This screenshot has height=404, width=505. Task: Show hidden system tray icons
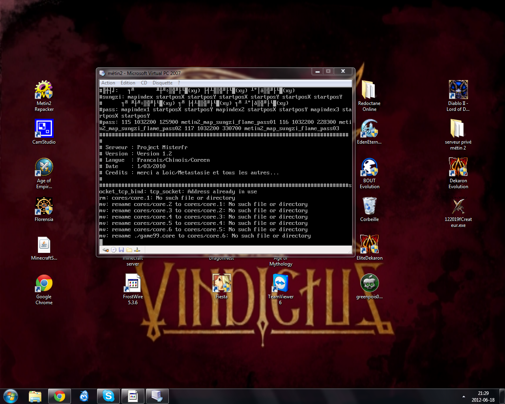pyautogui.click(x=464, y=397)
